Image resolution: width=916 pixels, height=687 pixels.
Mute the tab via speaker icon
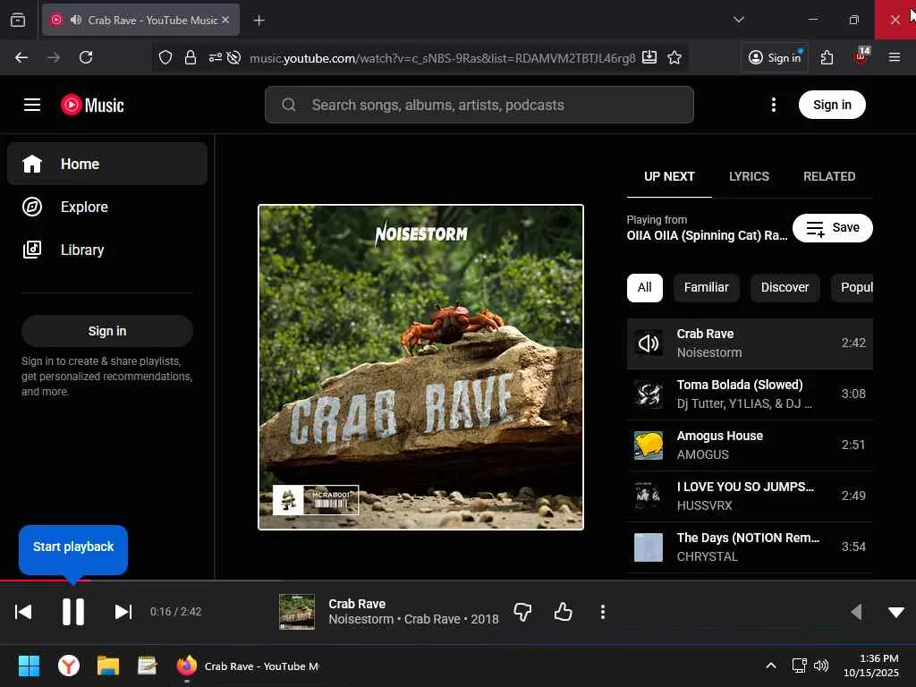click(76, 20)
